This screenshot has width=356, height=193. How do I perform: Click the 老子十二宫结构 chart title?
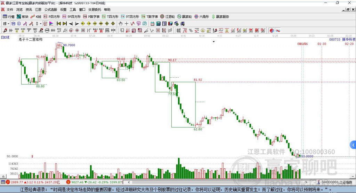click(x=31, y=39)
